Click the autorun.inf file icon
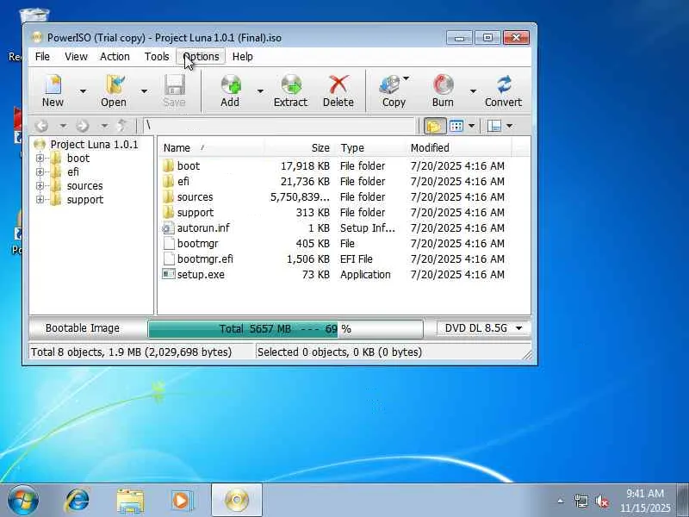Image resolution: width=689 pixels, height=517 pixels. coord(168,228)
